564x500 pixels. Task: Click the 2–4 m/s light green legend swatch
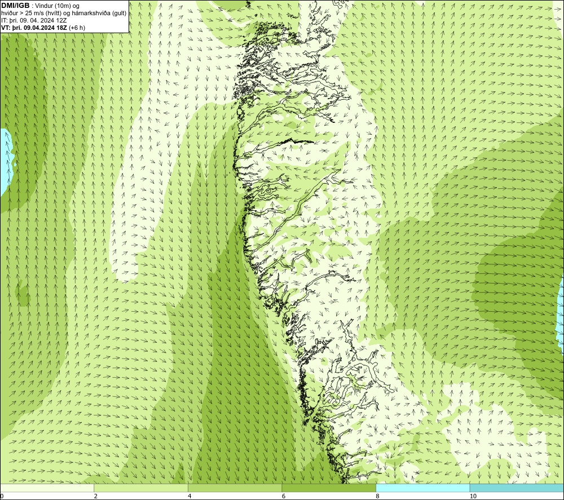[141, 488]
